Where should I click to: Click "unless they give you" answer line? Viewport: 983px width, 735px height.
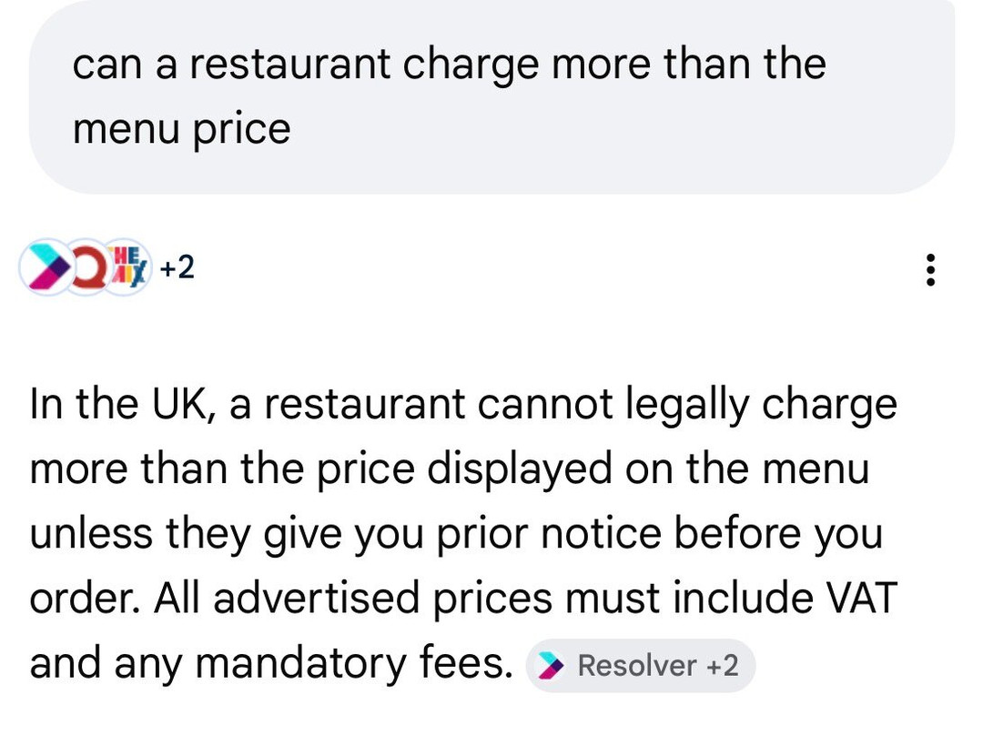[227, 535]
